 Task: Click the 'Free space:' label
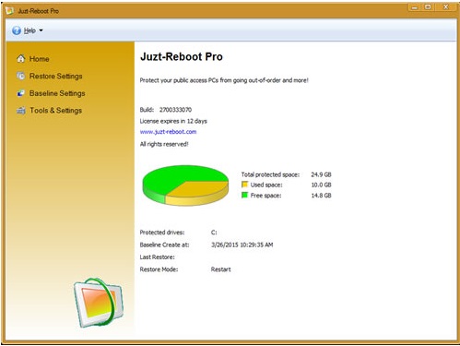(x=265, y=196)
